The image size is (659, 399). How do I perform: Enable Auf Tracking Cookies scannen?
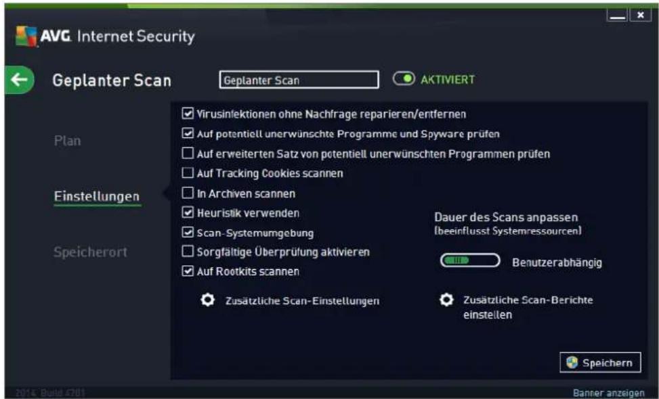pyautogui.click(x=188, y=173)
